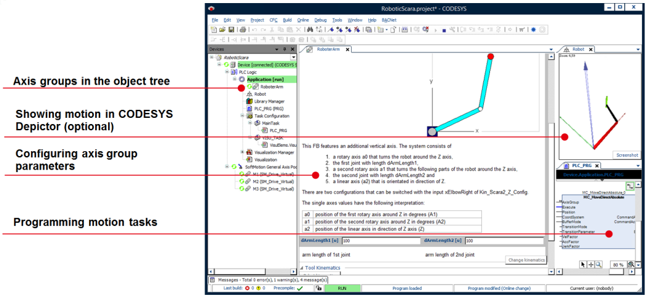Switch to the Robot tab
The height and width of the screenshot is (298, 647).
[x=578, y=49]
